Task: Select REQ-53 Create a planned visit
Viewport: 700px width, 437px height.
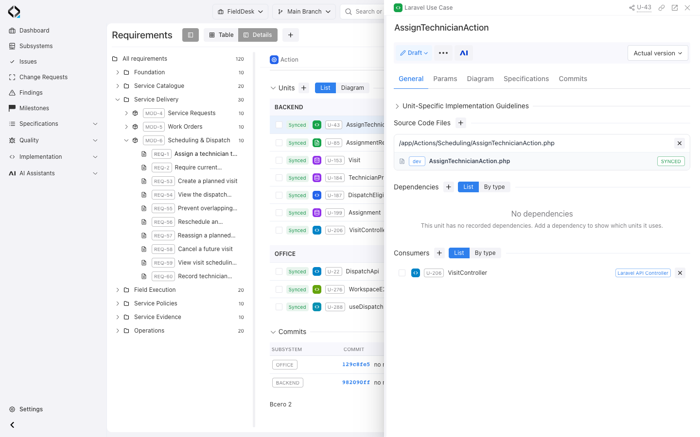Action: click(x=194, y=181)
